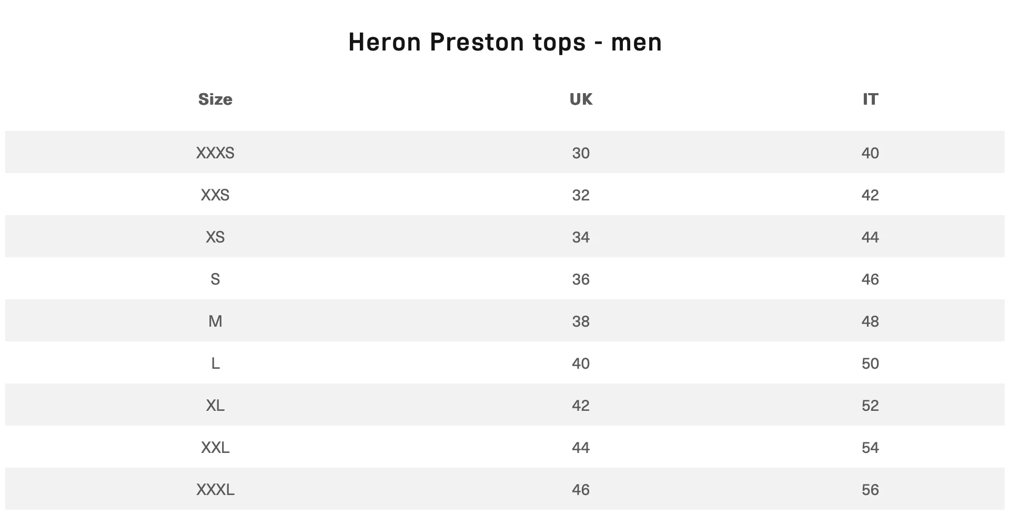Click UK value 46 in XXXL row
Screen dimensions: 1009x525
click(x=581, y=490)
